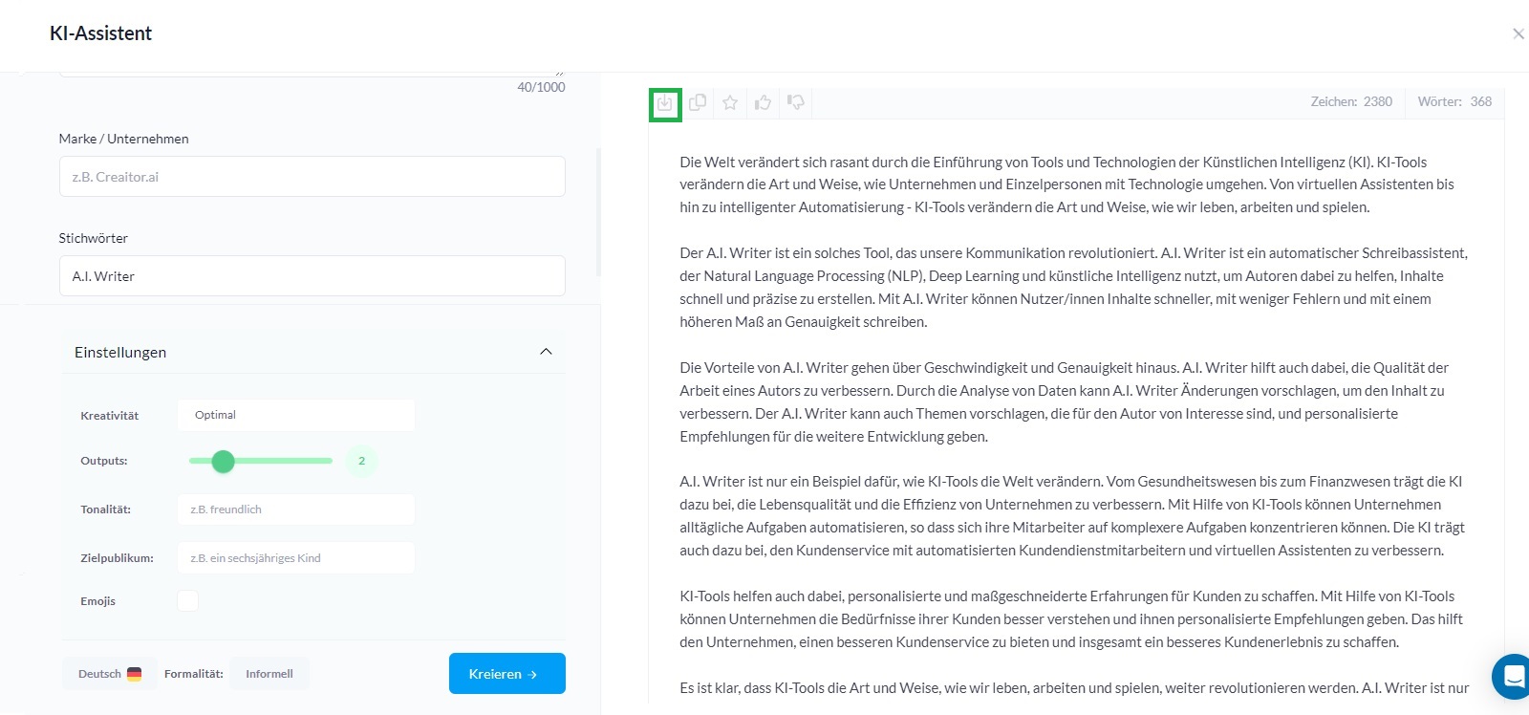
Task: Click the Kreieren button
Action: 507,674
